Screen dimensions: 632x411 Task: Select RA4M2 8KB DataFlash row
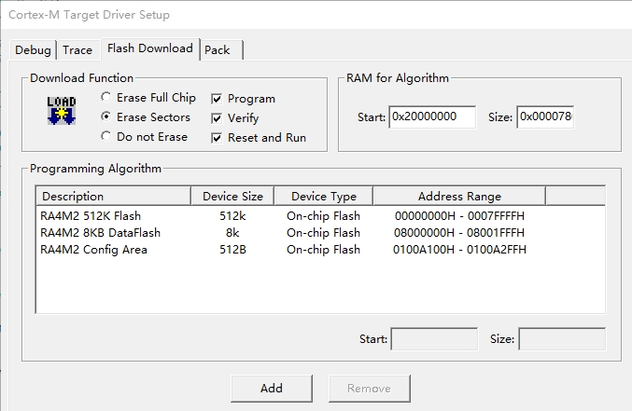320,233
